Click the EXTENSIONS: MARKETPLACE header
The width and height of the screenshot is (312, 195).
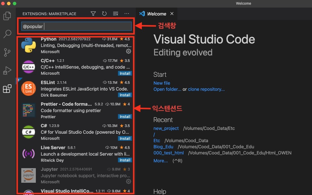click(x=49, y=14)
